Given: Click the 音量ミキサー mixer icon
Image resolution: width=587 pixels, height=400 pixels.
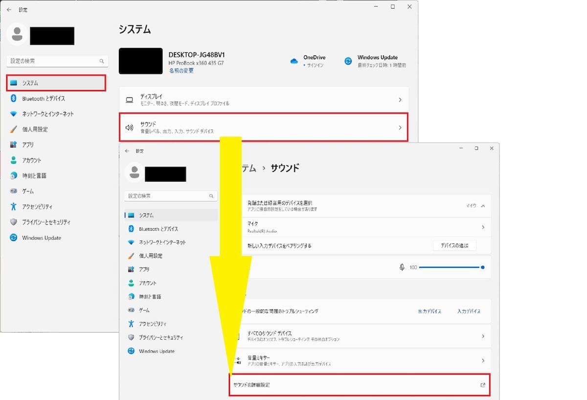Looking at the screenshot, I should pyautogui.click(x=238, y=361).
